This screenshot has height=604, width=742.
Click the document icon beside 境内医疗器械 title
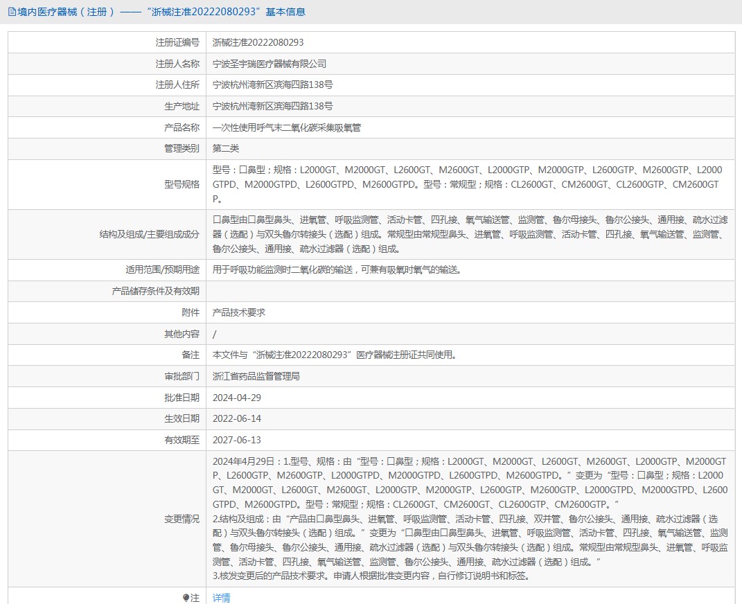pyautogui.click(x=12, y=12)
